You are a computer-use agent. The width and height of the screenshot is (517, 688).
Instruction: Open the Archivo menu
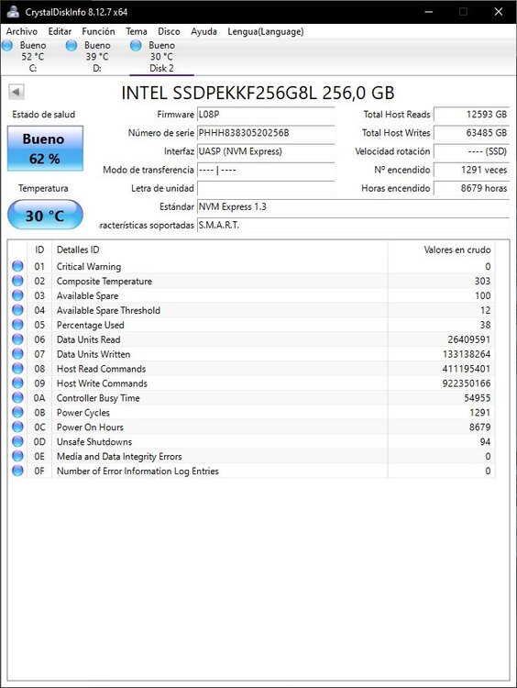point(21,31)
